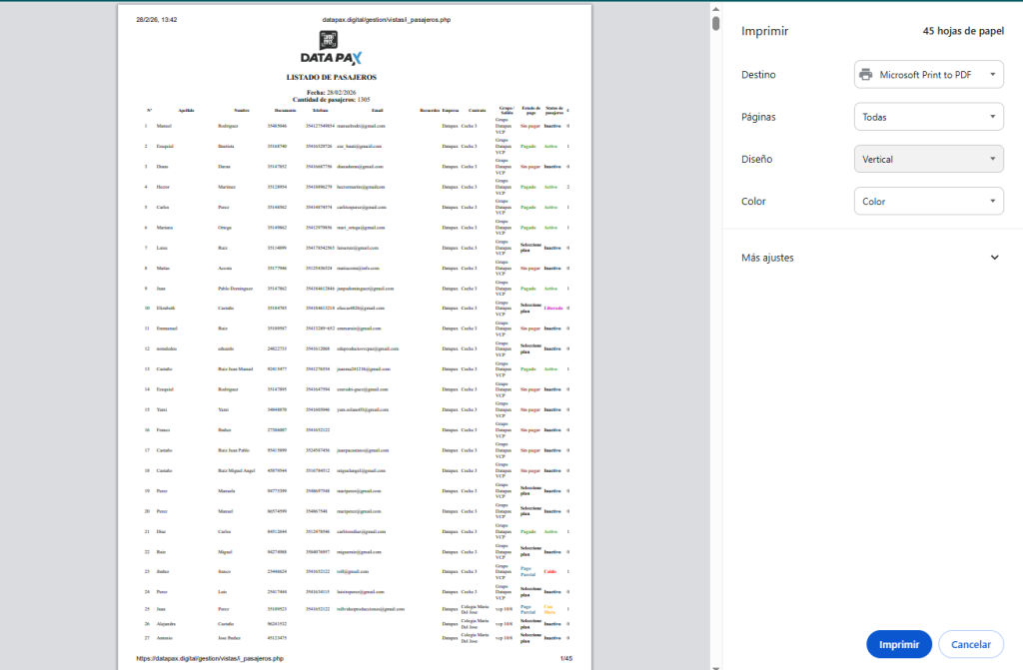Viewport: 1023px width, 670px height.
Task: Click the Data Pax logo icon in preview
Action: [328, 40]
